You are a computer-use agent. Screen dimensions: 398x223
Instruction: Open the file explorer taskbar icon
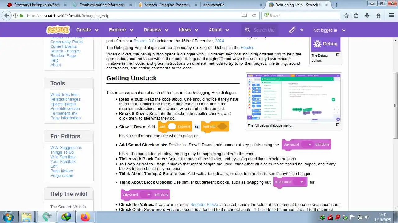click(x=26, y=217)
